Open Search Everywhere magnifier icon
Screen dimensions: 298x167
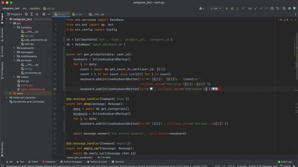click(284, 8)
